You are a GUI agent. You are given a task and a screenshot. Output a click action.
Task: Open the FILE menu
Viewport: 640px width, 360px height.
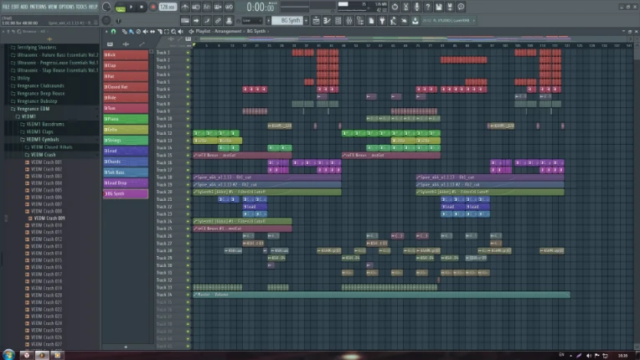[x=6, y=7]
